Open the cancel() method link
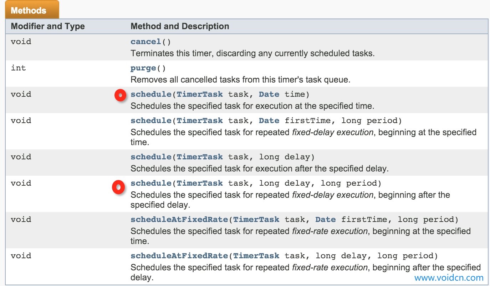Viewport: 490px width, 286px height. point(146,42)
